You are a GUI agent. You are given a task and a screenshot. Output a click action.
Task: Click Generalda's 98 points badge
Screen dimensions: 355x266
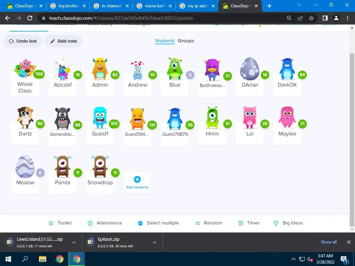[x=78, y=125]
